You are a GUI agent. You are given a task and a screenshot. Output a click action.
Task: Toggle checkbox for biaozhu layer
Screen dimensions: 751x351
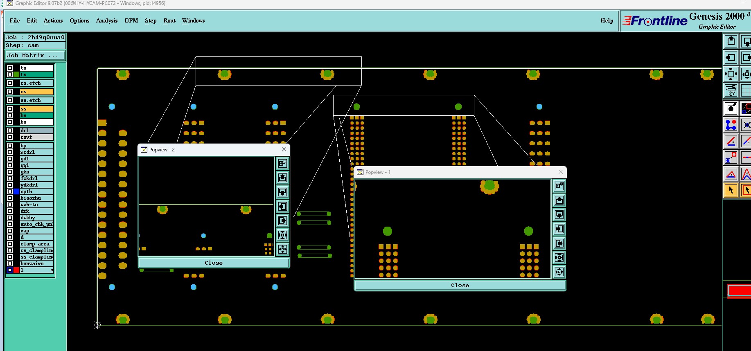(10, 198)
